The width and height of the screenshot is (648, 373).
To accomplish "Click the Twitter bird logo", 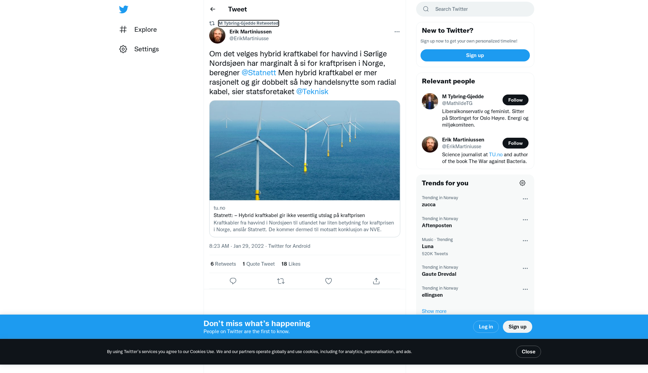I will [124, 9].
